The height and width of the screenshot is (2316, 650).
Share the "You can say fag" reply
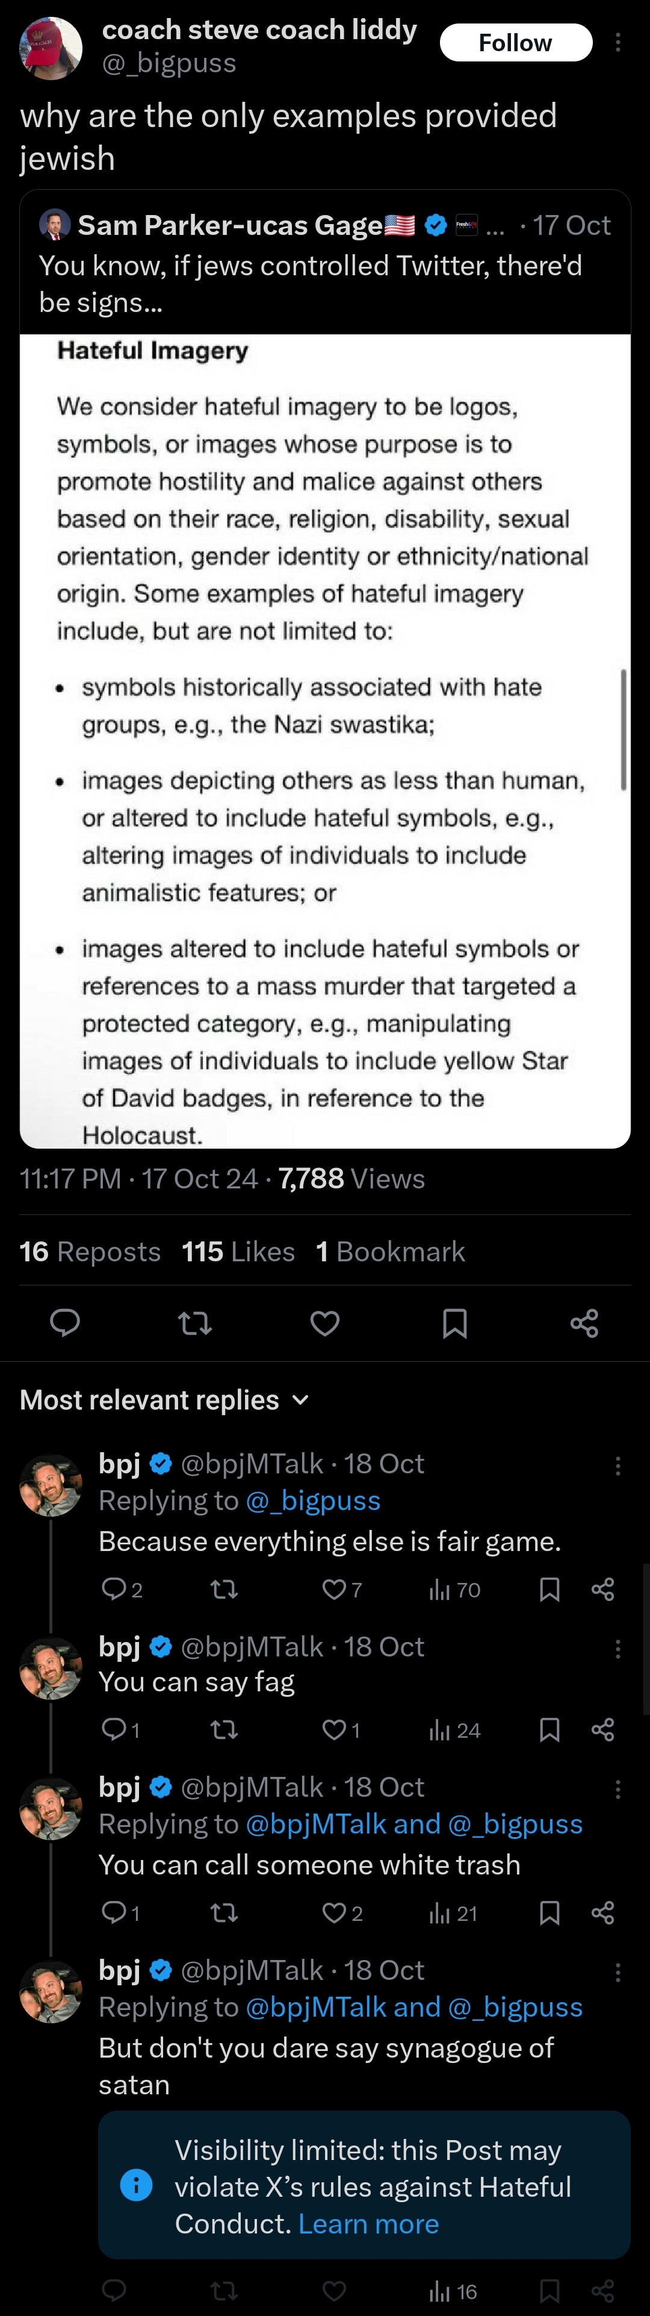[x=603, y=1730]
